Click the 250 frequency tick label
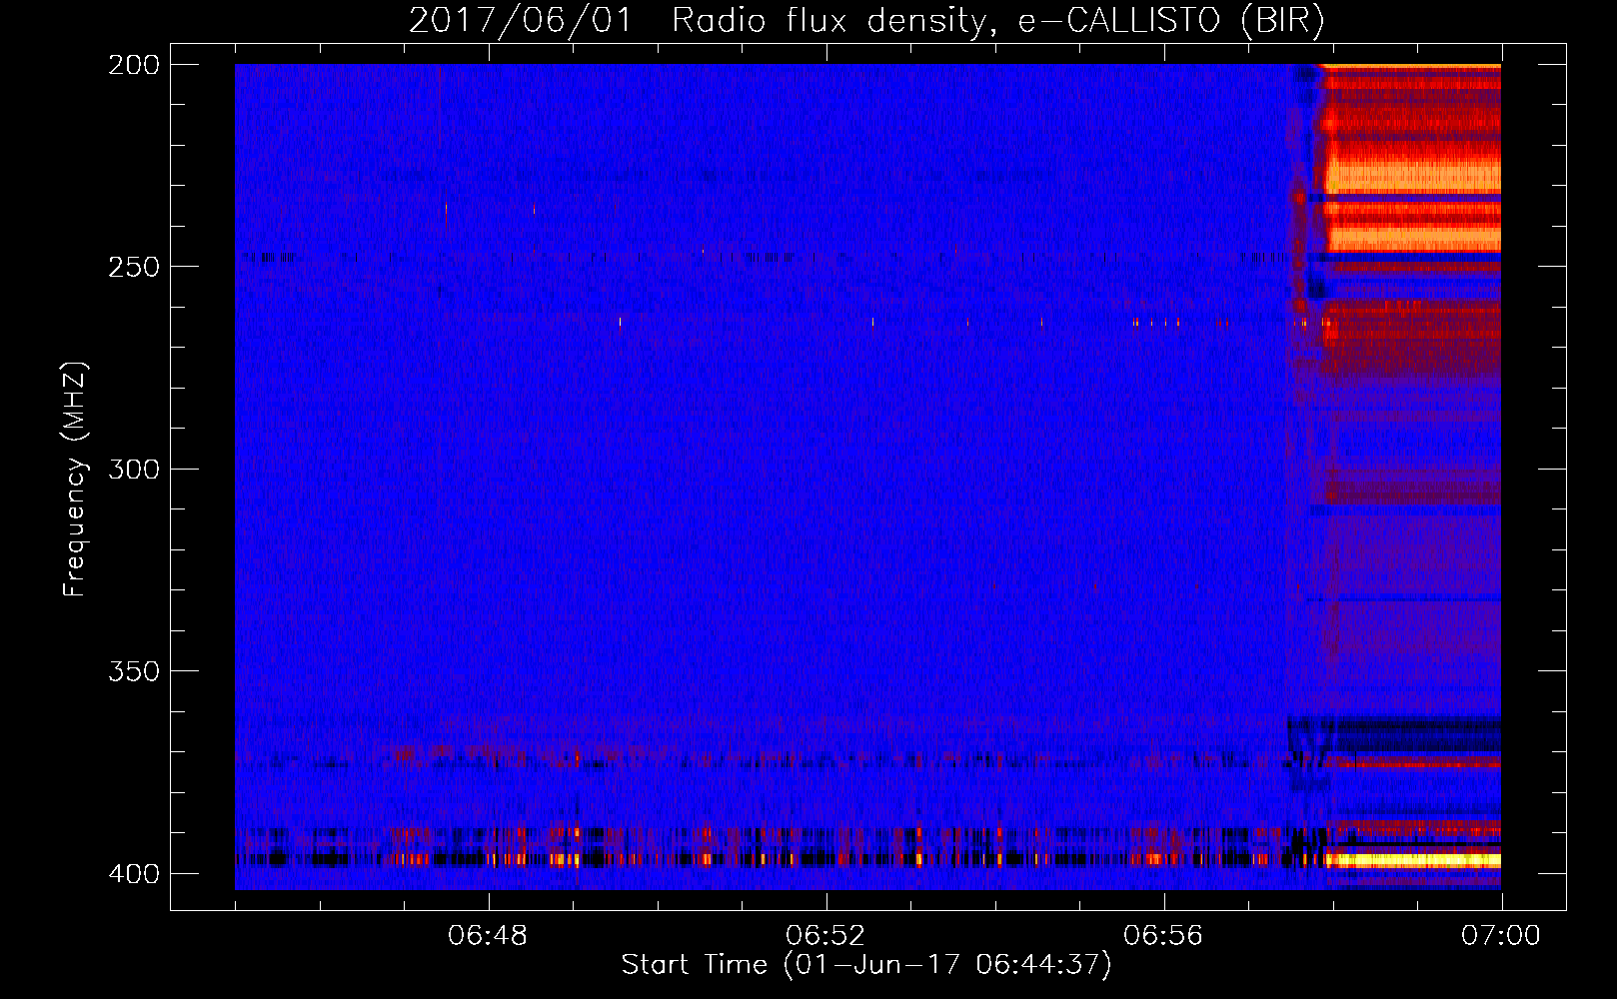 coord(134,267)
